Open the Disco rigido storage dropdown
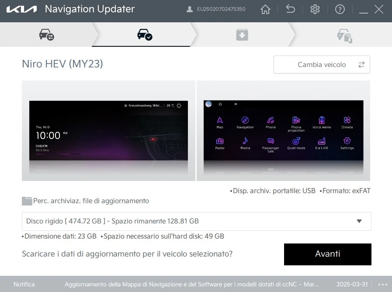The image size is (392, 292). pos(197,221)
